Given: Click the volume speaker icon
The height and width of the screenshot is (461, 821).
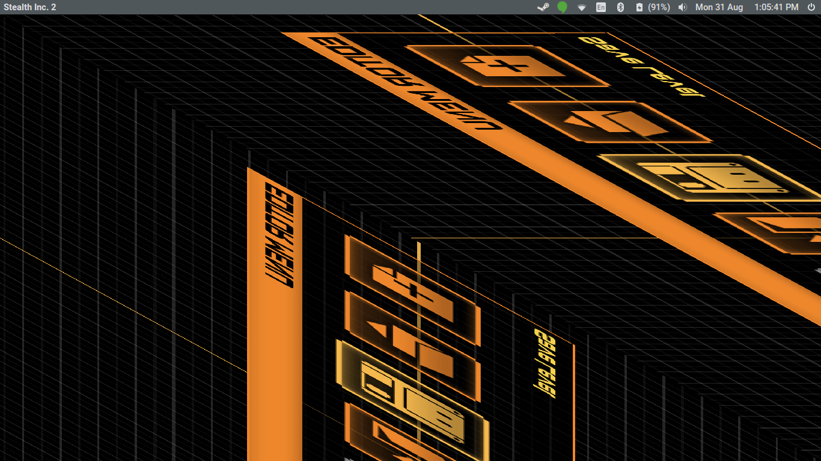Looking at the screenshot, I should pos(682,7).
